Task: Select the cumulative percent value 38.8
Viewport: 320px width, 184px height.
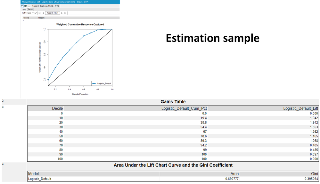Action: pyautogui.click(x=203, y=122)
